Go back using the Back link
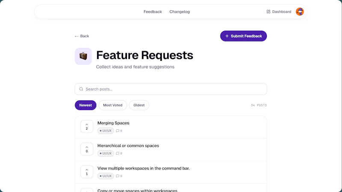The width and height of the screenshot is (342, 192). (x=82, y=36)
